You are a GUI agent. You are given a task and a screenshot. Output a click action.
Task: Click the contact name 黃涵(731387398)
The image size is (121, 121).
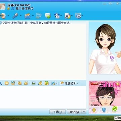point(19,5)
